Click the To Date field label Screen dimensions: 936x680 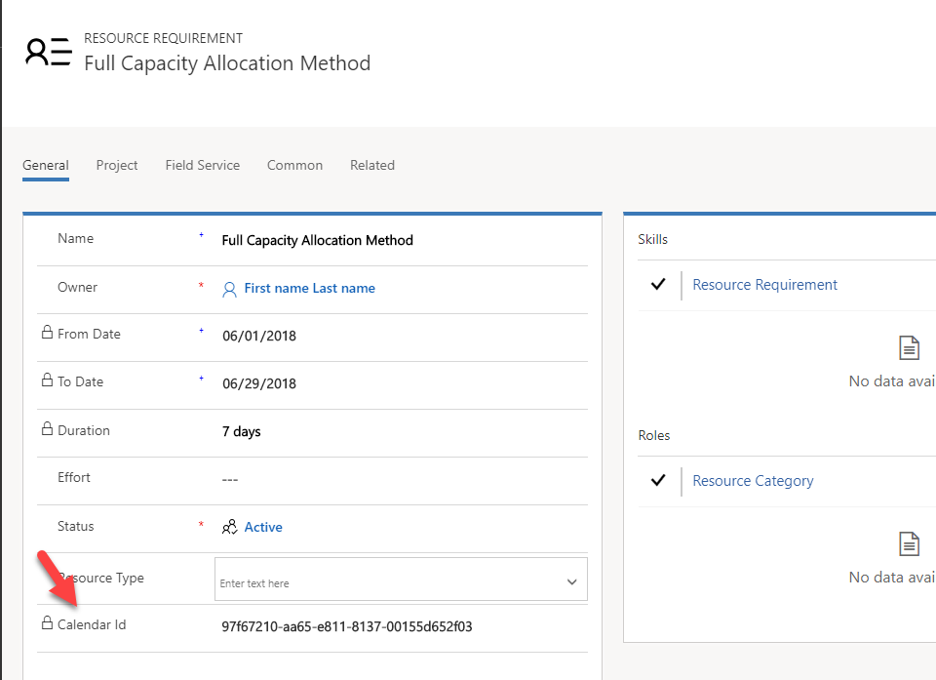[x=81, y=381]
